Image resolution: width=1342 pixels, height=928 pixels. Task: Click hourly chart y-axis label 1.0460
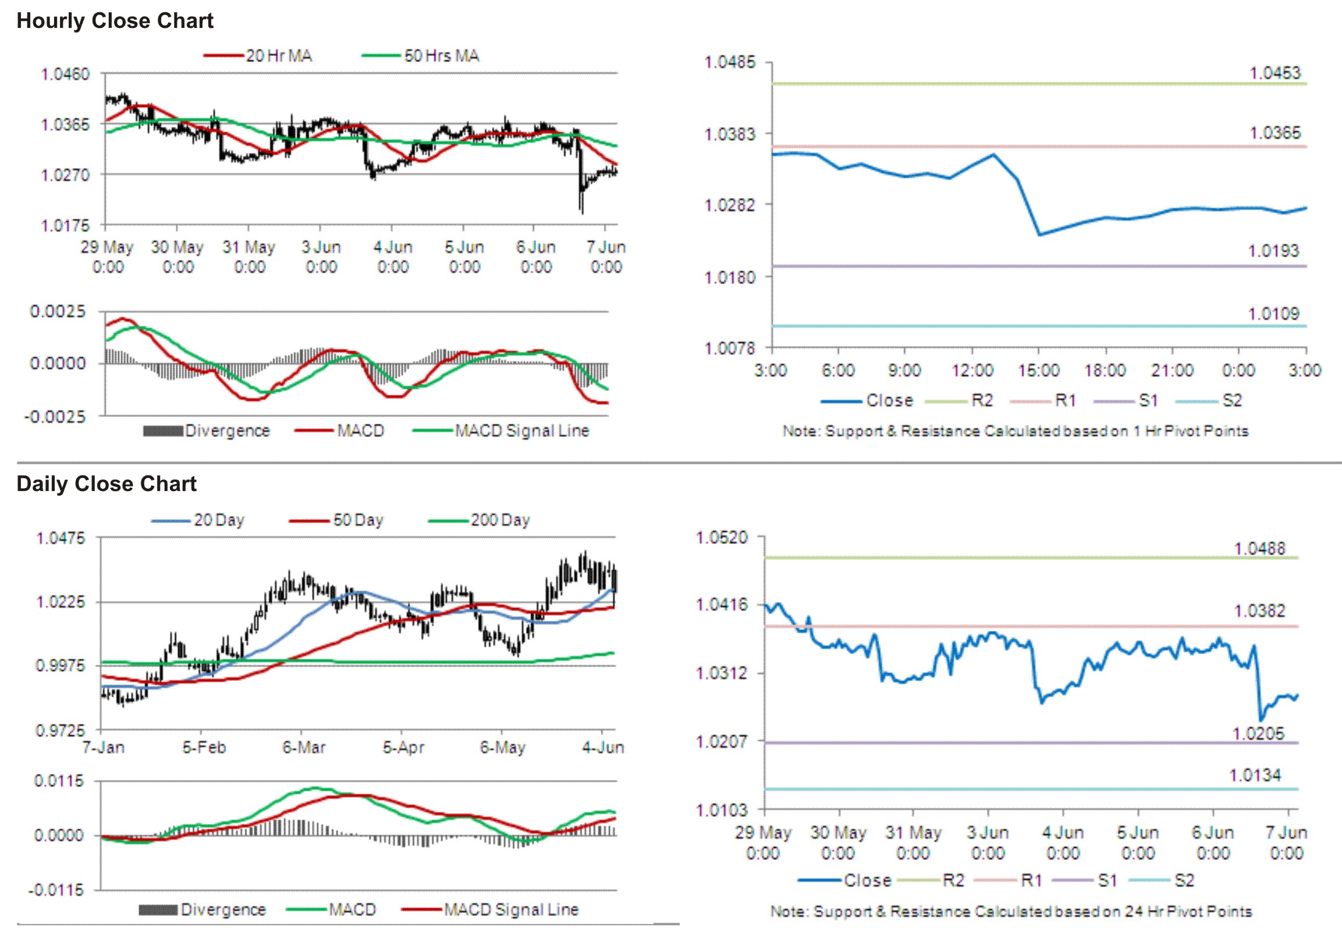pos(65,74)
